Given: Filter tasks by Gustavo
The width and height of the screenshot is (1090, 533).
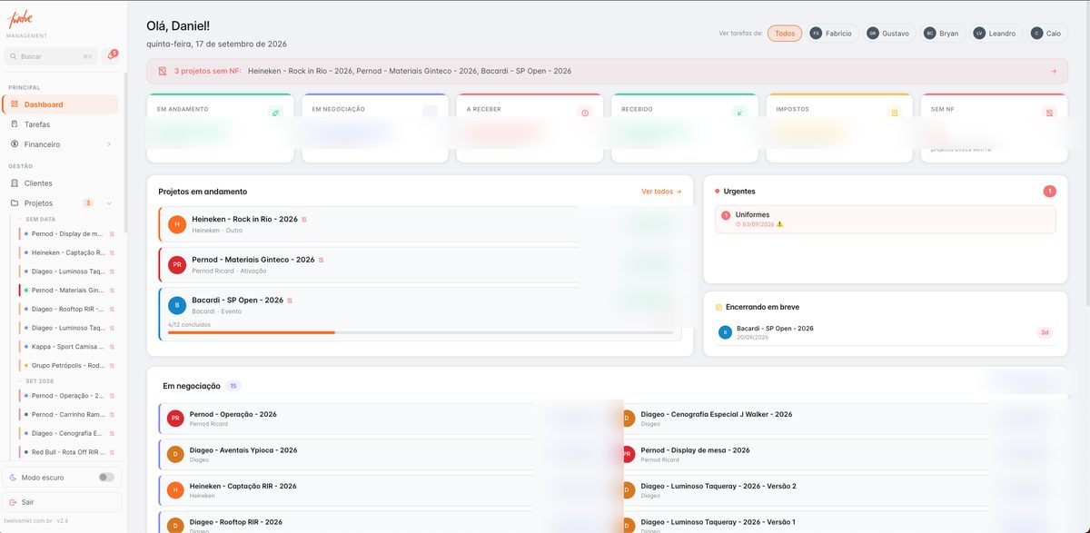Looking at the screenshot, I should (889, 34).
